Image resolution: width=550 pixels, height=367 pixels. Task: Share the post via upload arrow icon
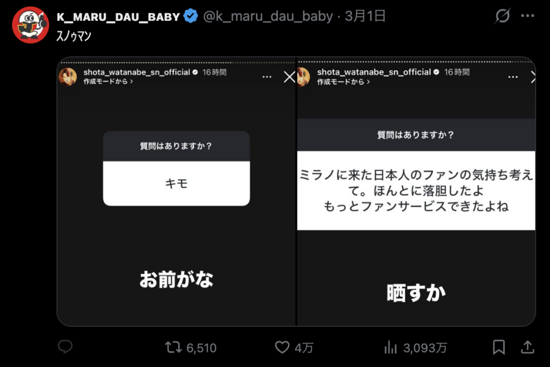pyautogui.click(x=527, y=347)
